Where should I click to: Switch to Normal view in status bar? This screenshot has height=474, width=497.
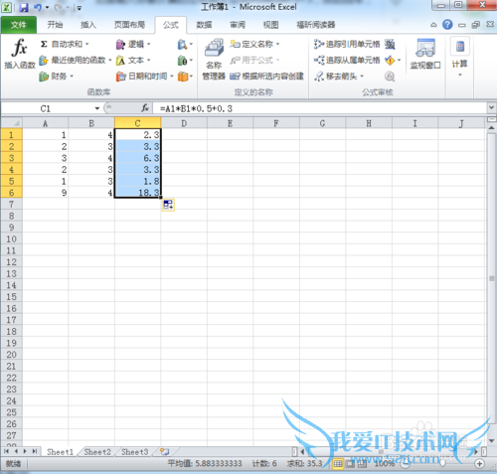click(338, 463)
